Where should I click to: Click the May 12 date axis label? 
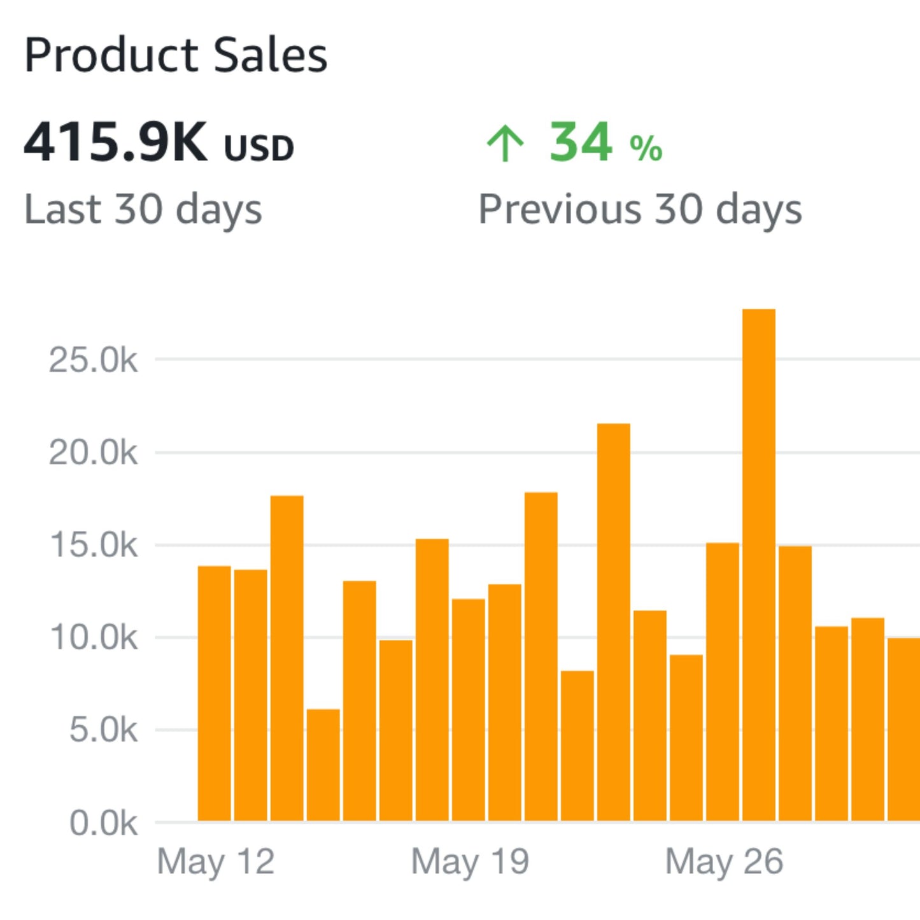(216, 861)
